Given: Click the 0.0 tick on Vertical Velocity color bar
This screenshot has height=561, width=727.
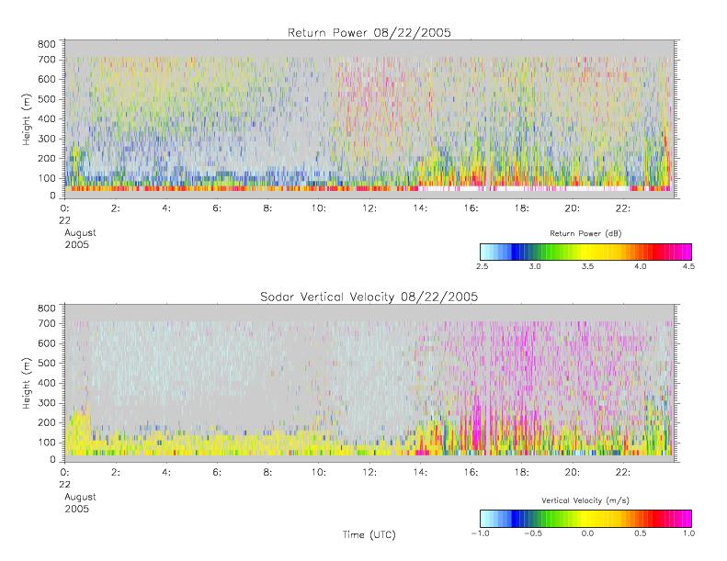Looking at the screenshot, I should coord(587,533).
